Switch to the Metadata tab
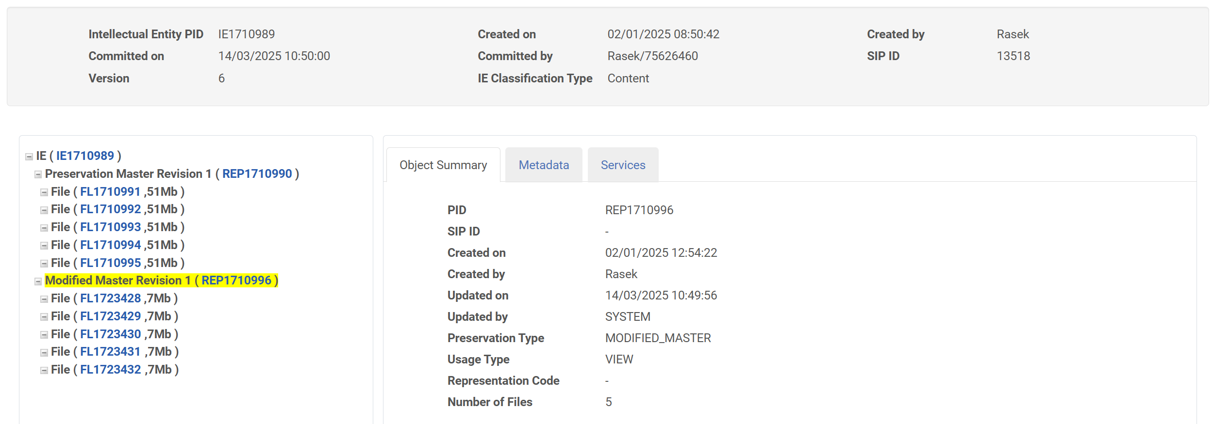 point(544,165)
